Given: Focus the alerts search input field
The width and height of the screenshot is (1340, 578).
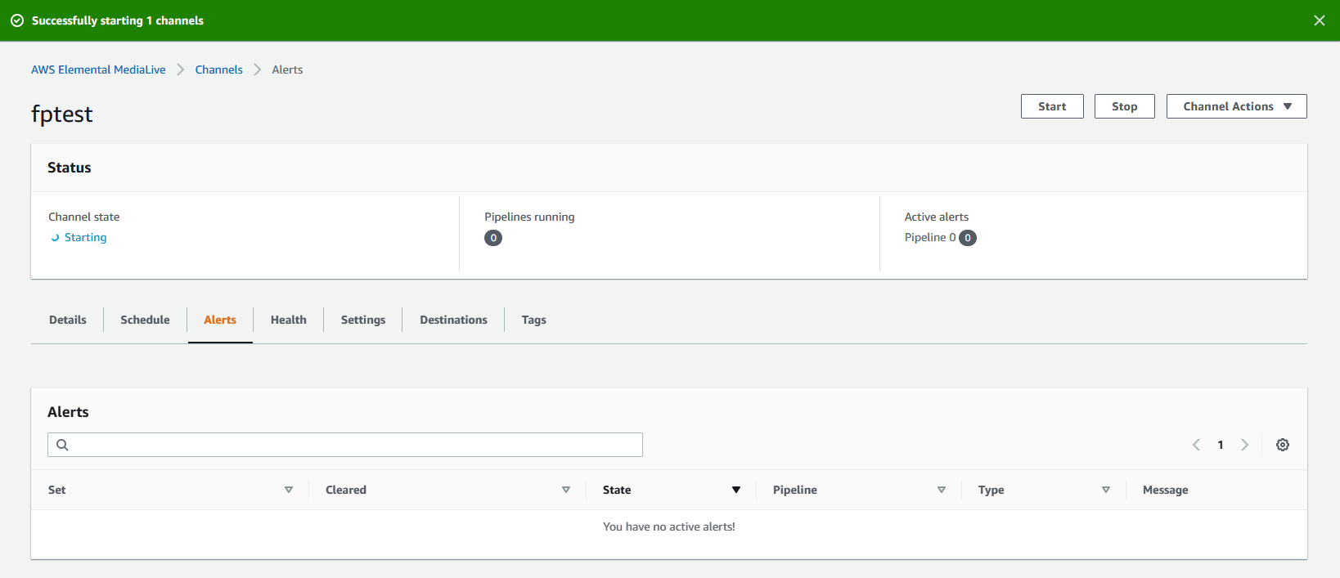Looking at the screenshot, I should pyautogui.click(x=352, y=445).
